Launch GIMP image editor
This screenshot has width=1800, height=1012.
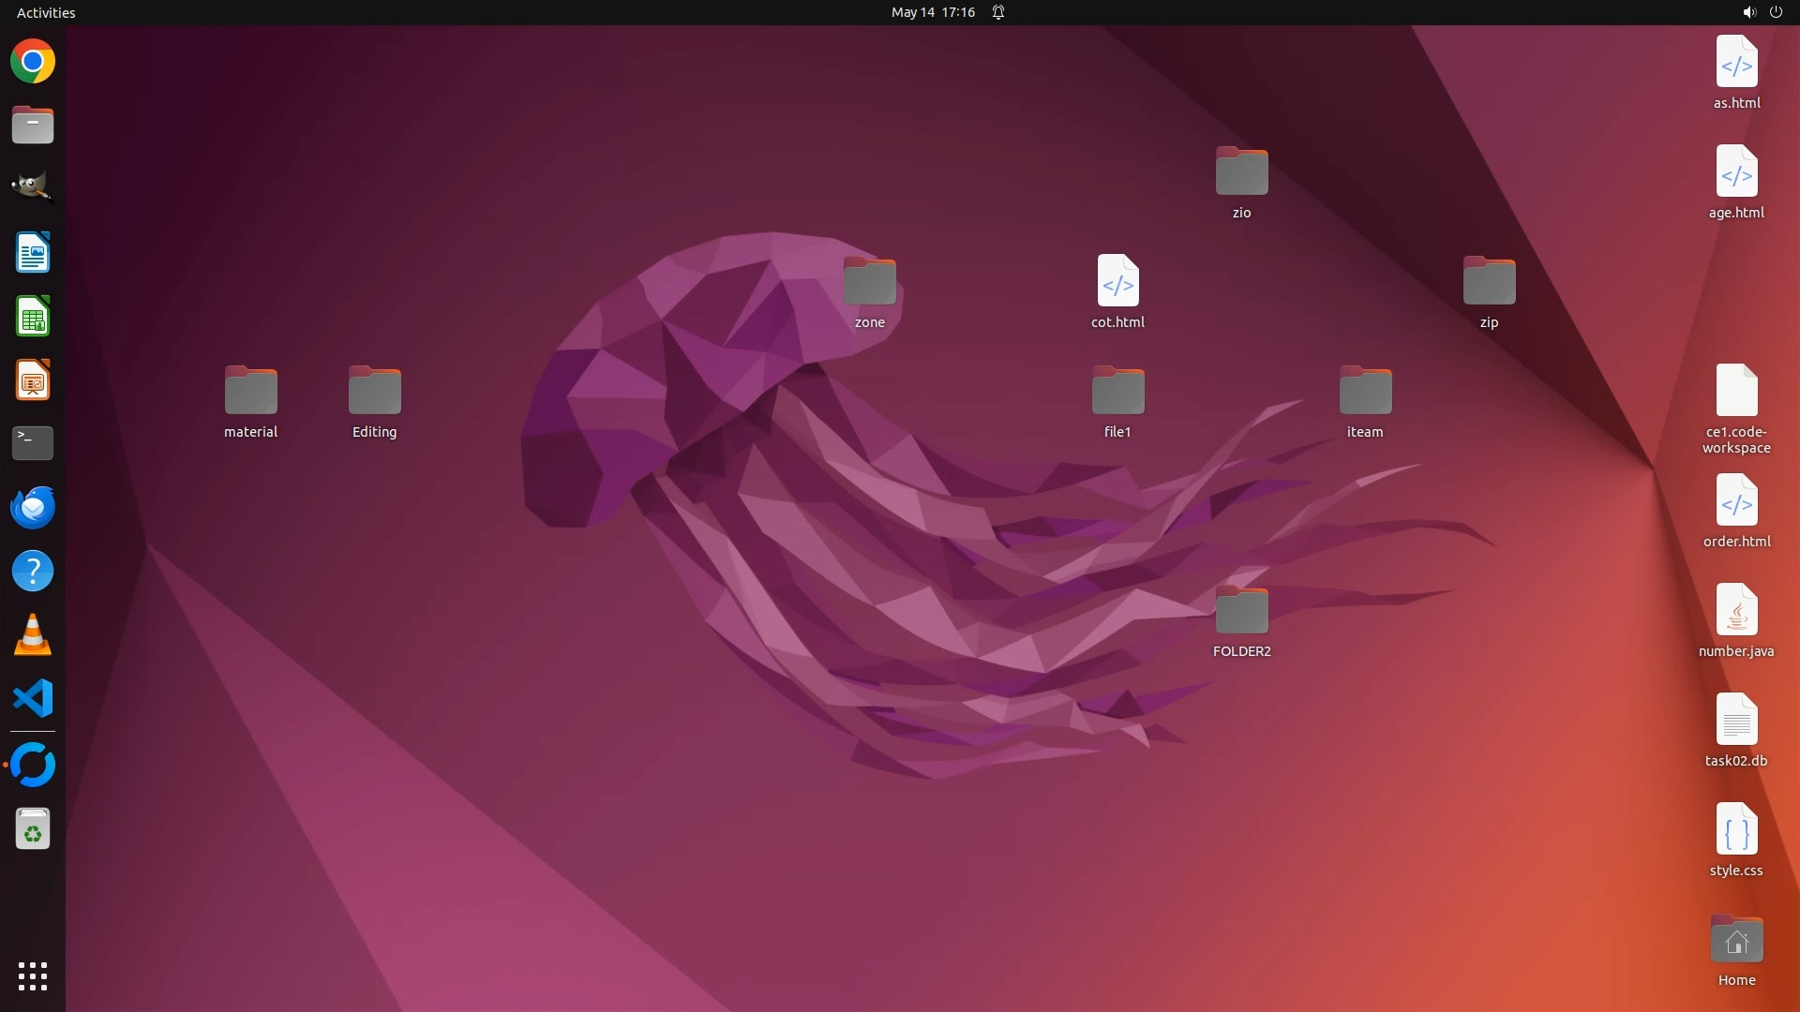33,186
